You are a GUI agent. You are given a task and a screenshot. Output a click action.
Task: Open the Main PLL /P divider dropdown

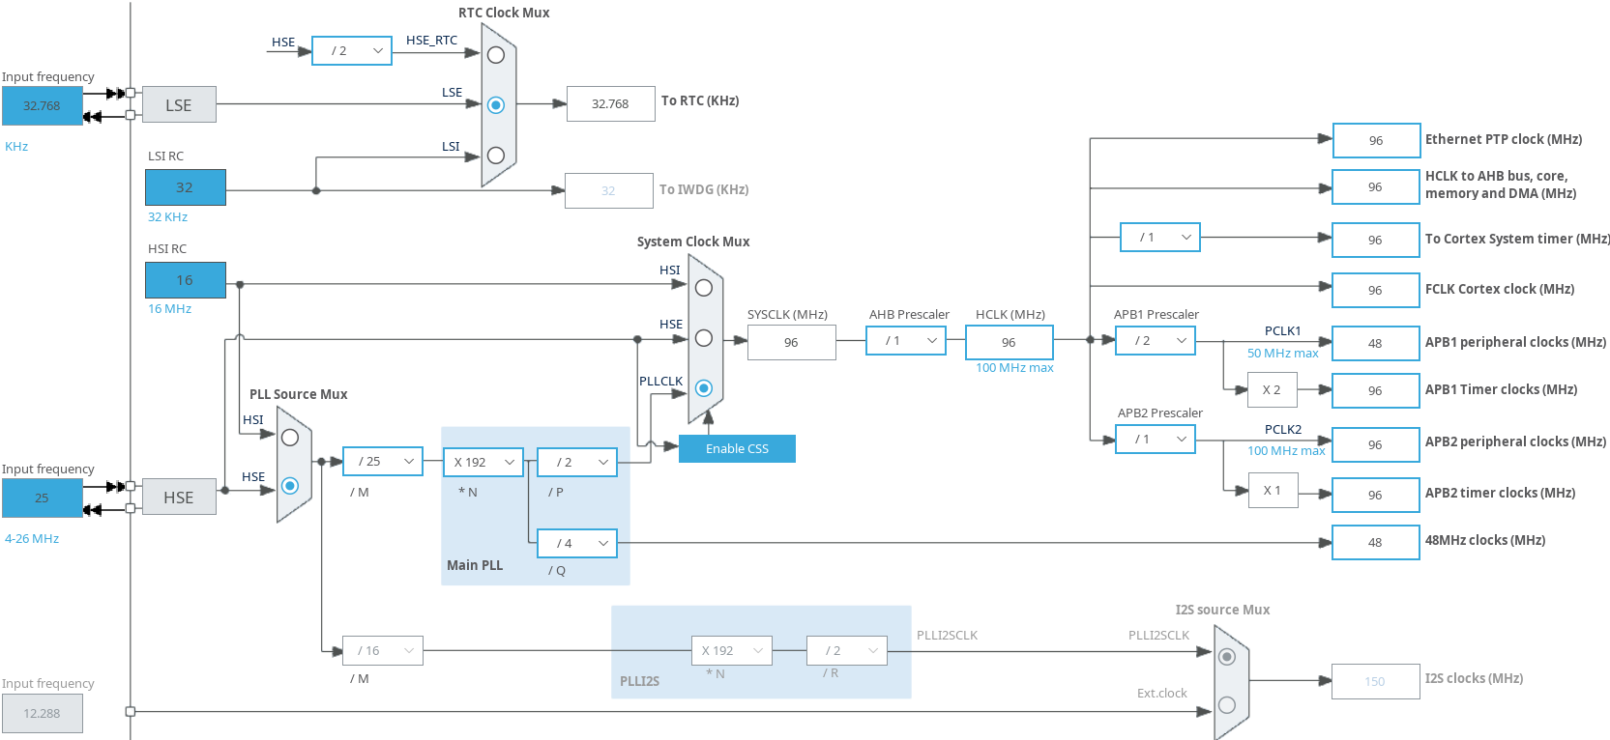coord(577,463)
